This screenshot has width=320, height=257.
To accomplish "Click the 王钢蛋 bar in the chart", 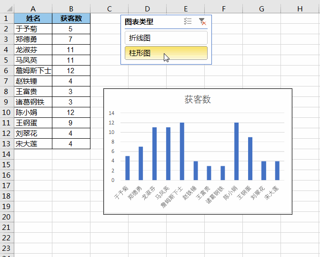I will [250, 159].
